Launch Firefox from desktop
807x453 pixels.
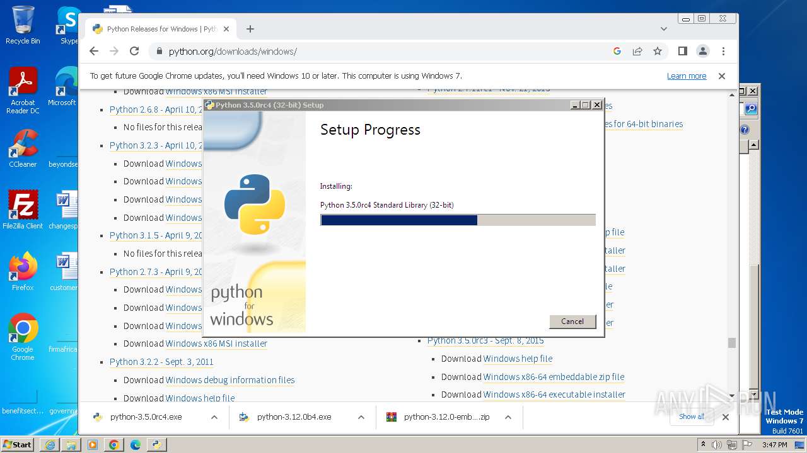coord(23,272)
